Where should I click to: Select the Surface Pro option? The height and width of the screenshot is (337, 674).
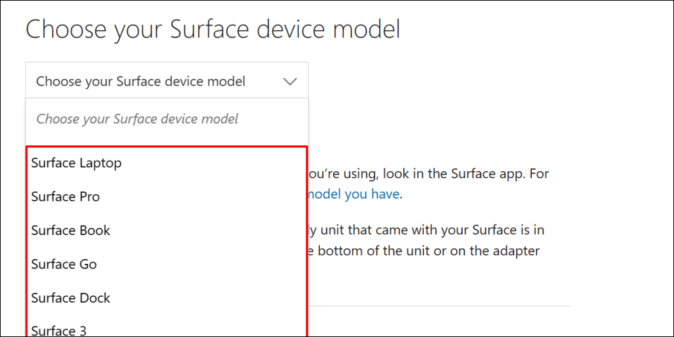tap(66, 197)
